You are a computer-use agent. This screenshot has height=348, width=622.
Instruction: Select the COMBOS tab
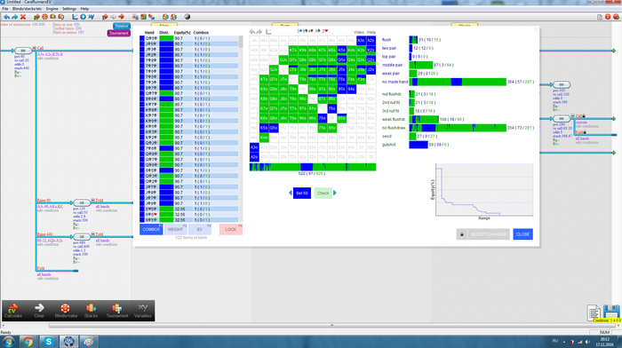click(x=151, y=230)
